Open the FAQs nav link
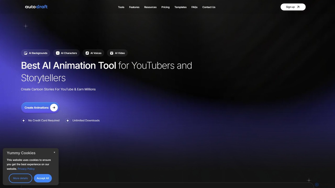This screenshot has width=335, height=188. pos(194,7)
